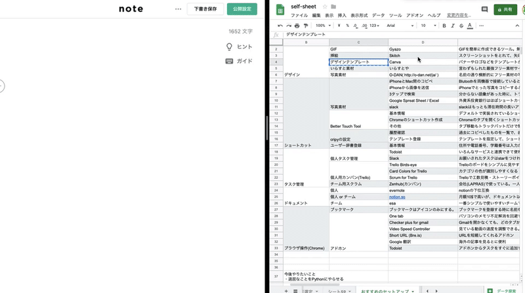Show more toolbar options

pos(481,26)
